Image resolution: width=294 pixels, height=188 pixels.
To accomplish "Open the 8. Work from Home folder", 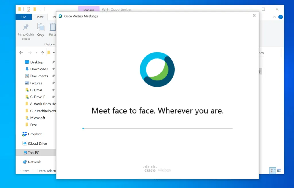I will click(43, 104).
